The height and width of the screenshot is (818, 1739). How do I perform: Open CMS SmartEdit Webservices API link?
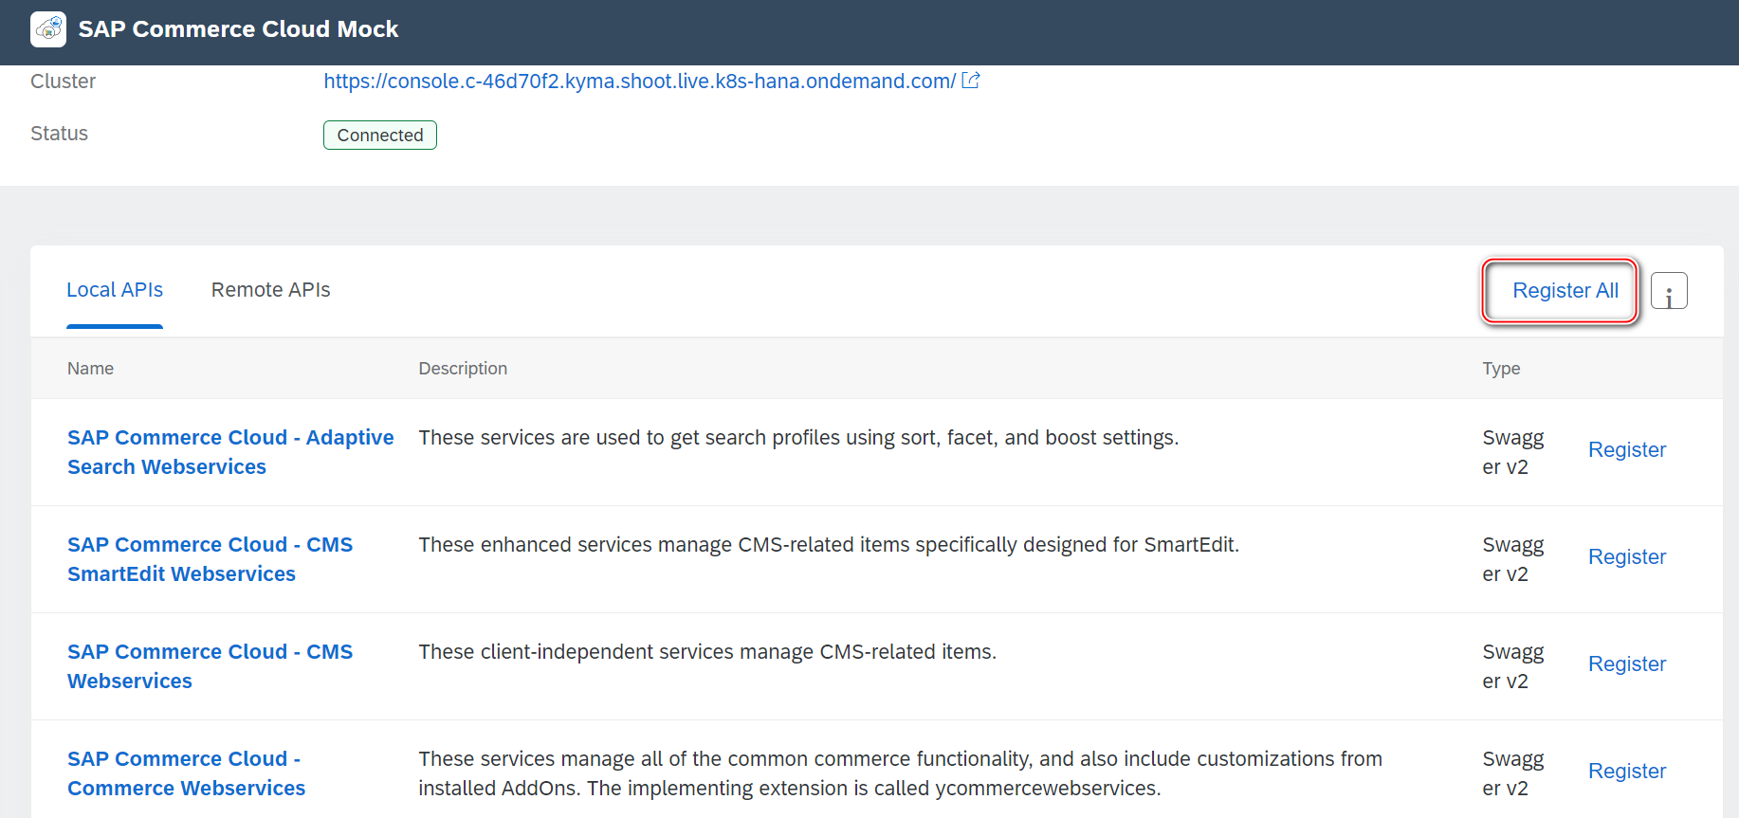click(210, 559)
